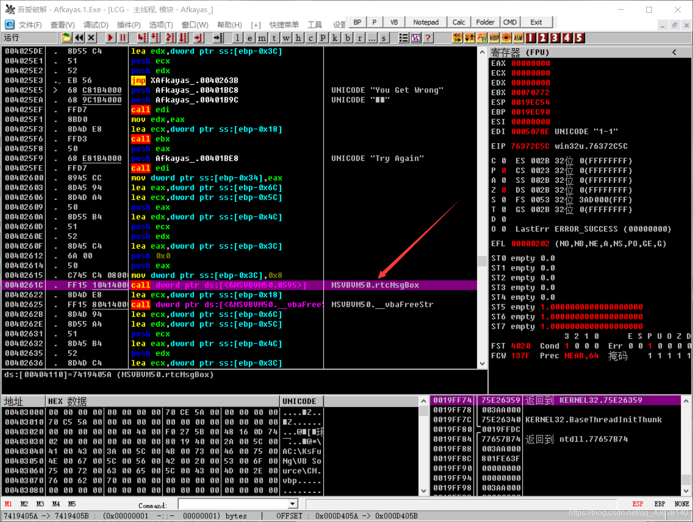Viewport: 693px width, 522px height.
Task: Click the red question mark Help icon
Action: [x=428, y=38]
